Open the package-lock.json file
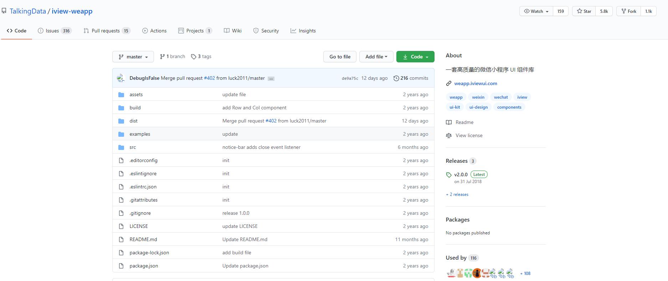This screenshot has width=668, height=281. pyautogui.click(x=149, y=253)
